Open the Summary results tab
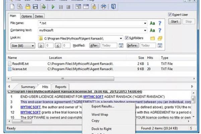 coord(28,87)
